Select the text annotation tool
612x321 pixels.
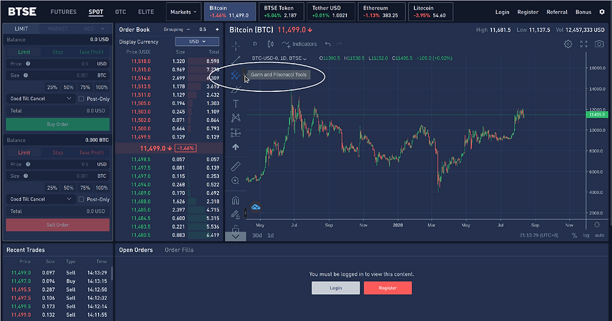coord(236,104)
